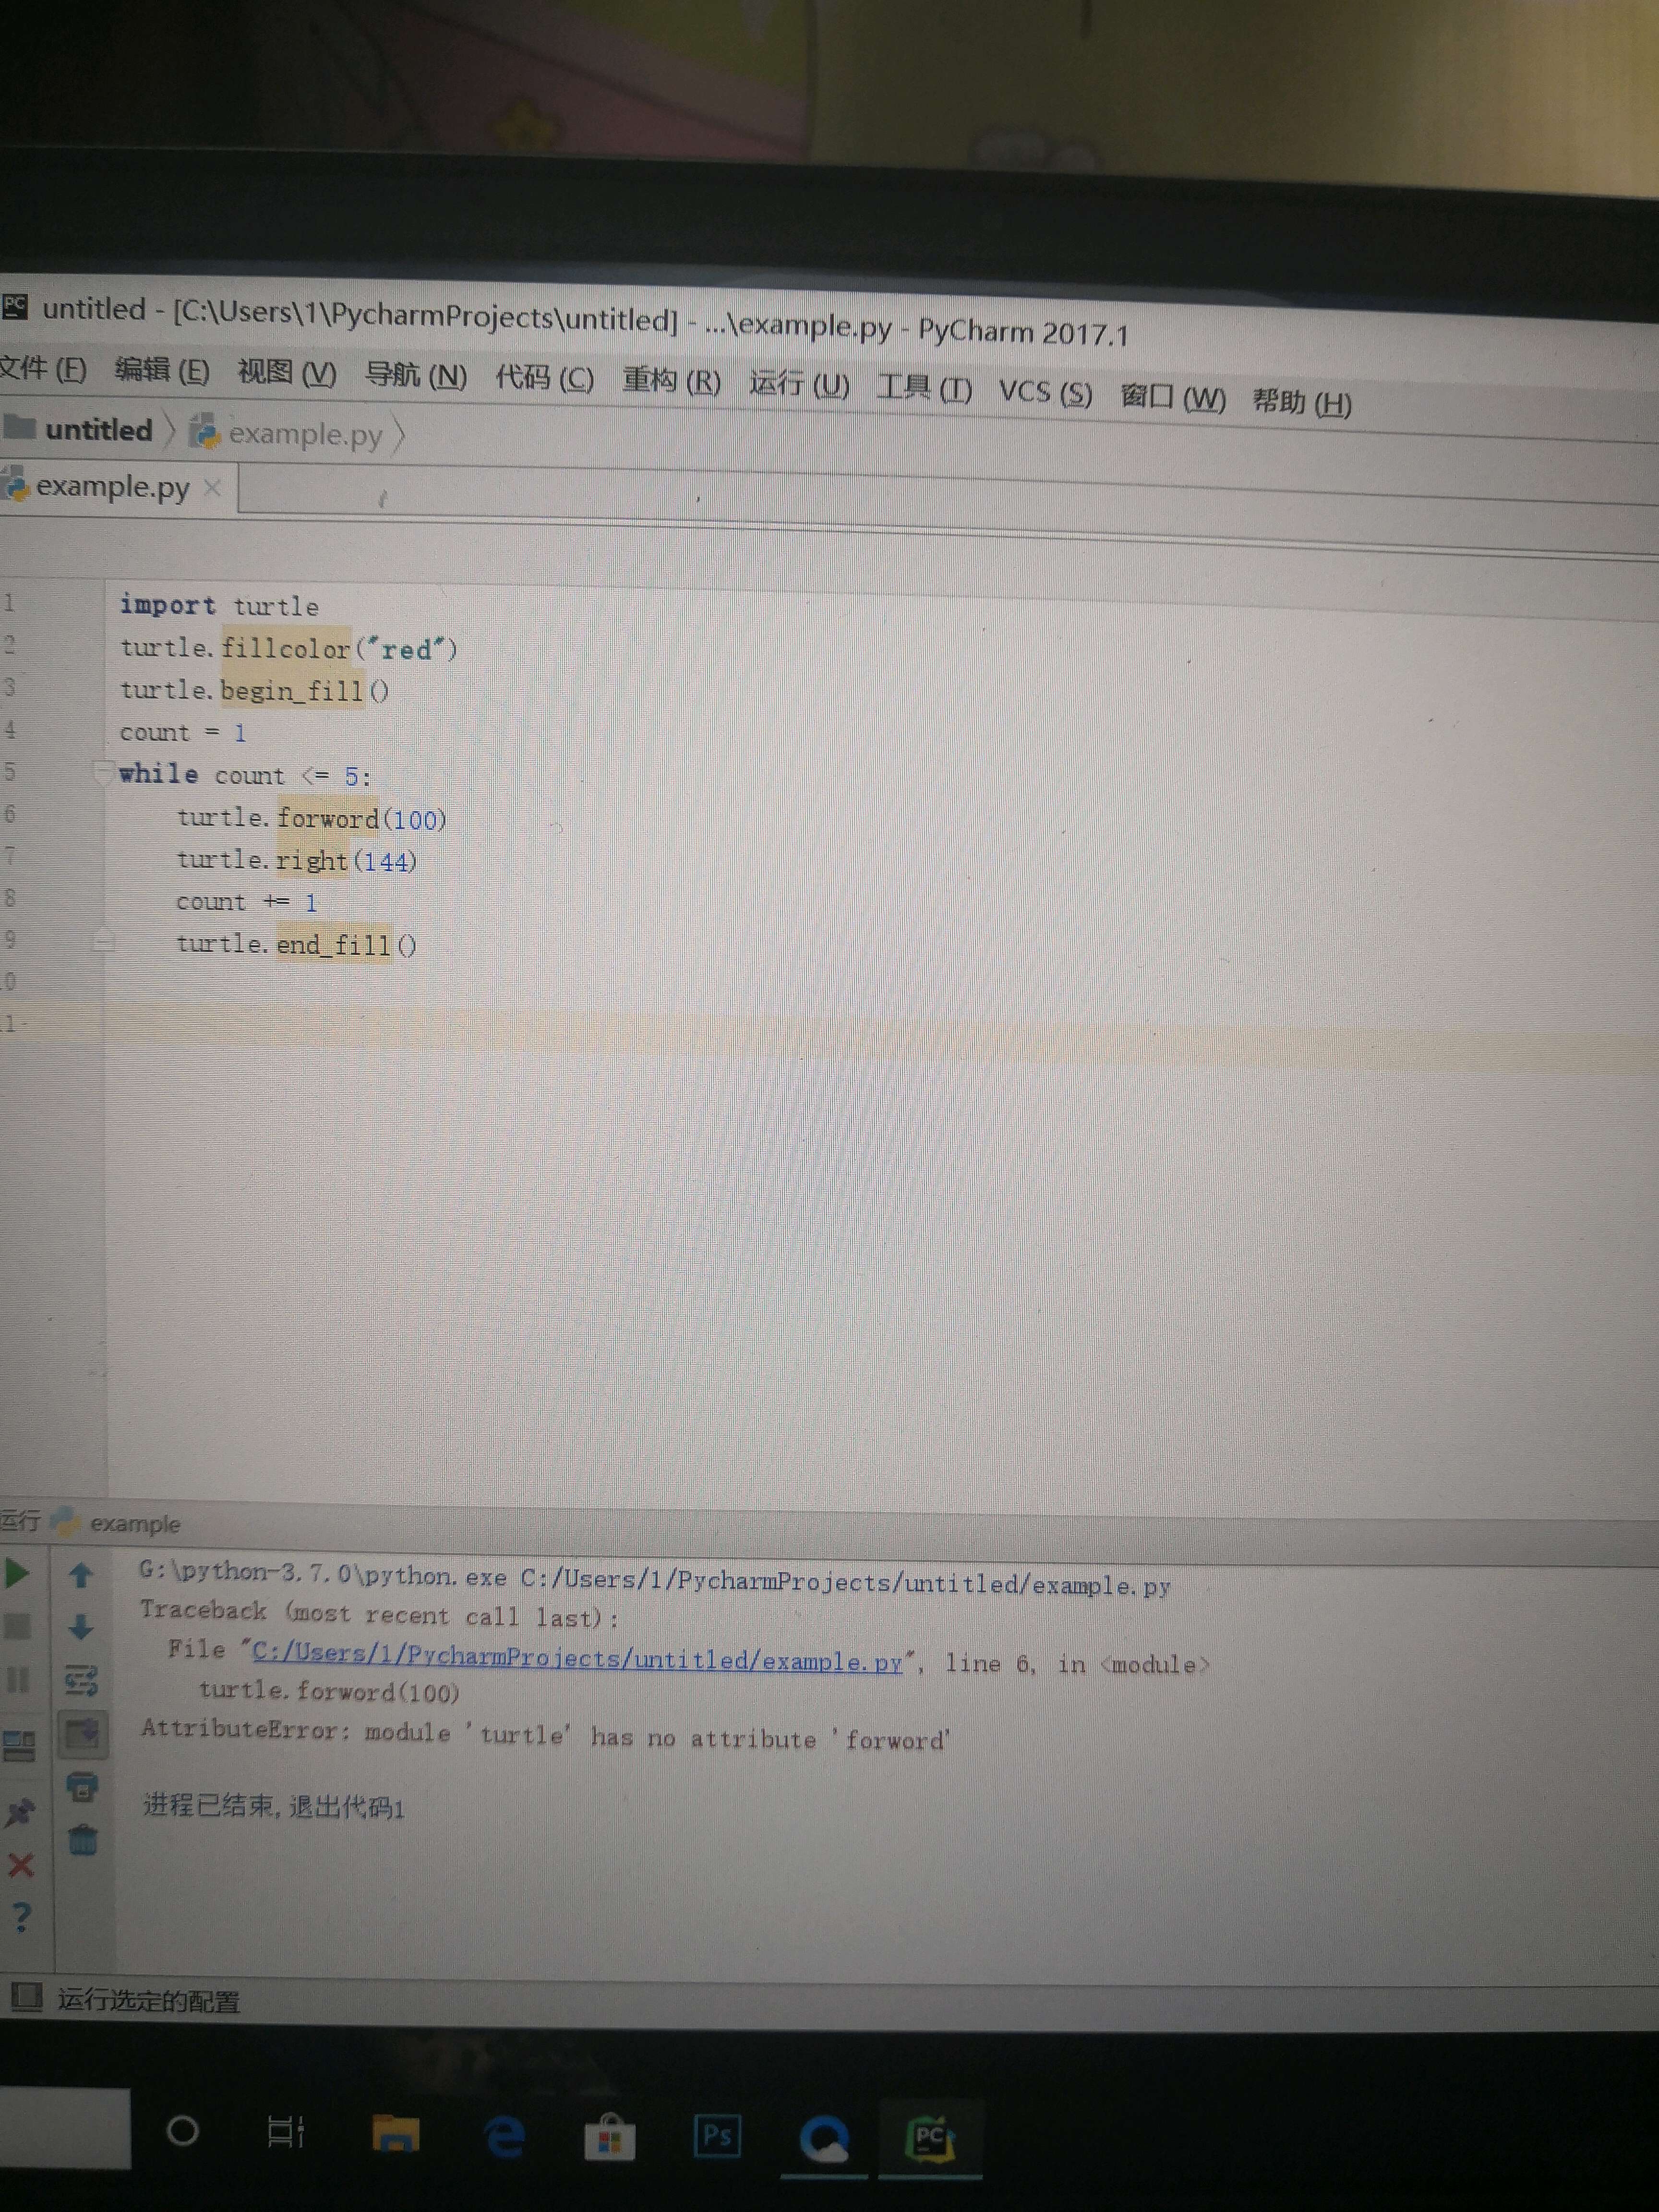Viewport: 1659px width, 2212px height.
Task: Open the 编辑 (E) menu
Action: (162, 370)
